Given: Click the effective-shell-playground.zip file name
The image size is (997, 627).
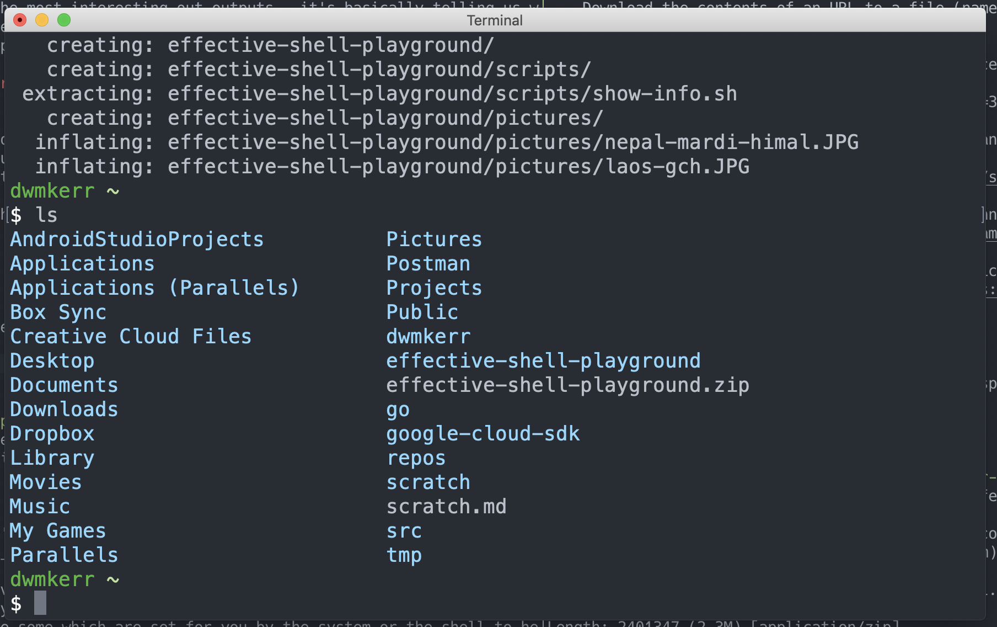Looking at the screenshot, I should pyautogui.click(x=567, y=385).
